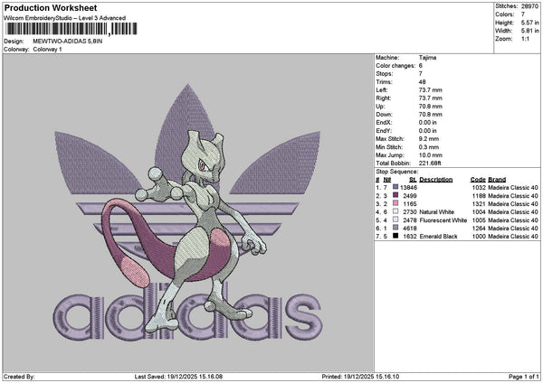The width and height of the screenshot is (543, 383).
Task: Click the "Page 1 of 1" indicator
Action: (524, 377)
